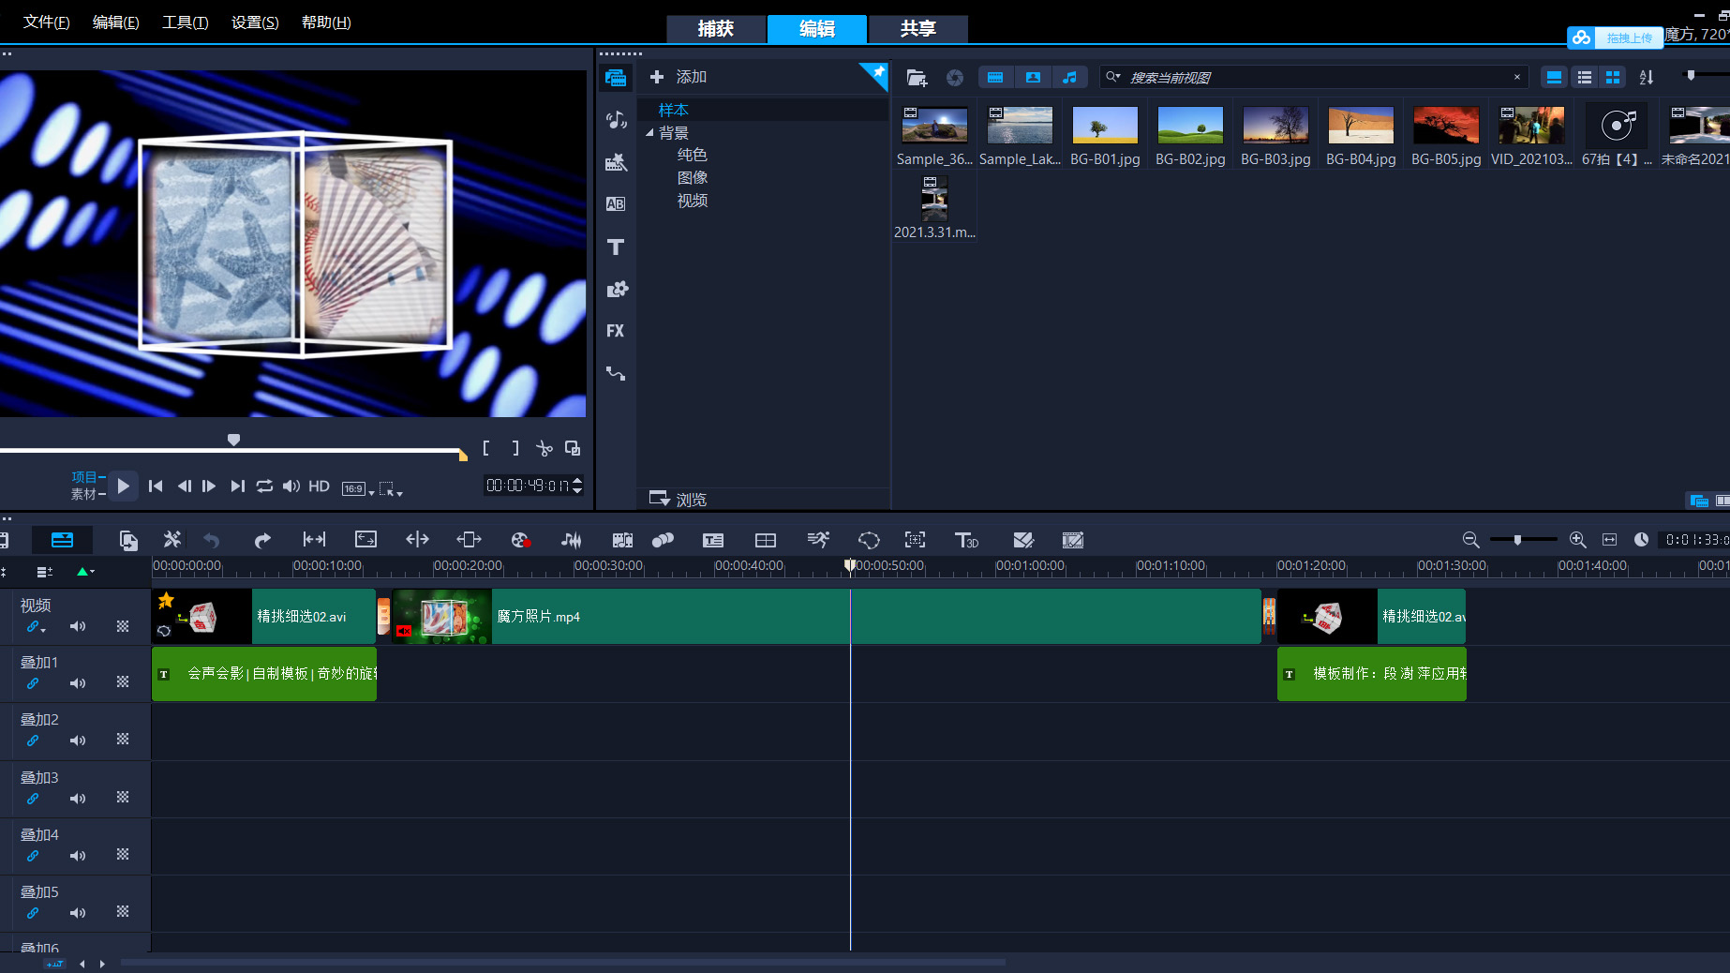Toggle repeat playback loop button
The height and width of the screenshot is (973, 1730).
click(x=264, y=486)
